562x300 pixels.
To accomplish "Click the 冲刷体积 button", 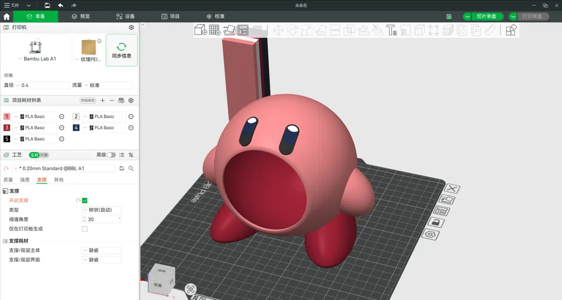I will (x=88, y=101).
